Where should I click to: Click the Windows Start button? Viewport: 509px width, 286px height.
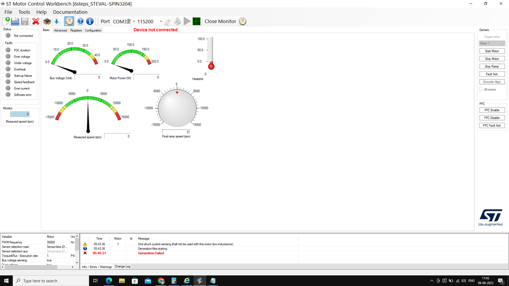pos(6,281)
